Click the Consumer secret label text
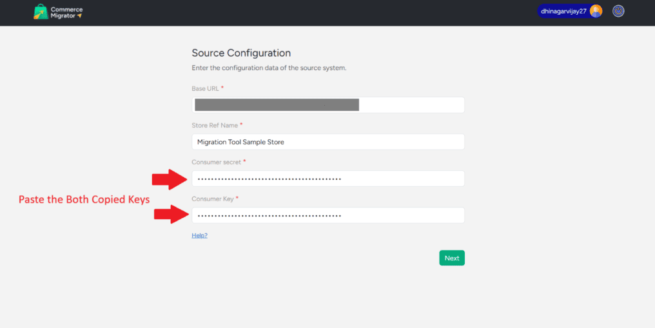655x328 pixels. click(216, 162)
